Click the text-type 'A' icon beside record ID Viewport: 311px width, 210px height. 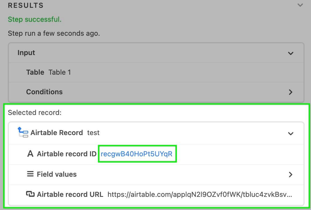30,154
